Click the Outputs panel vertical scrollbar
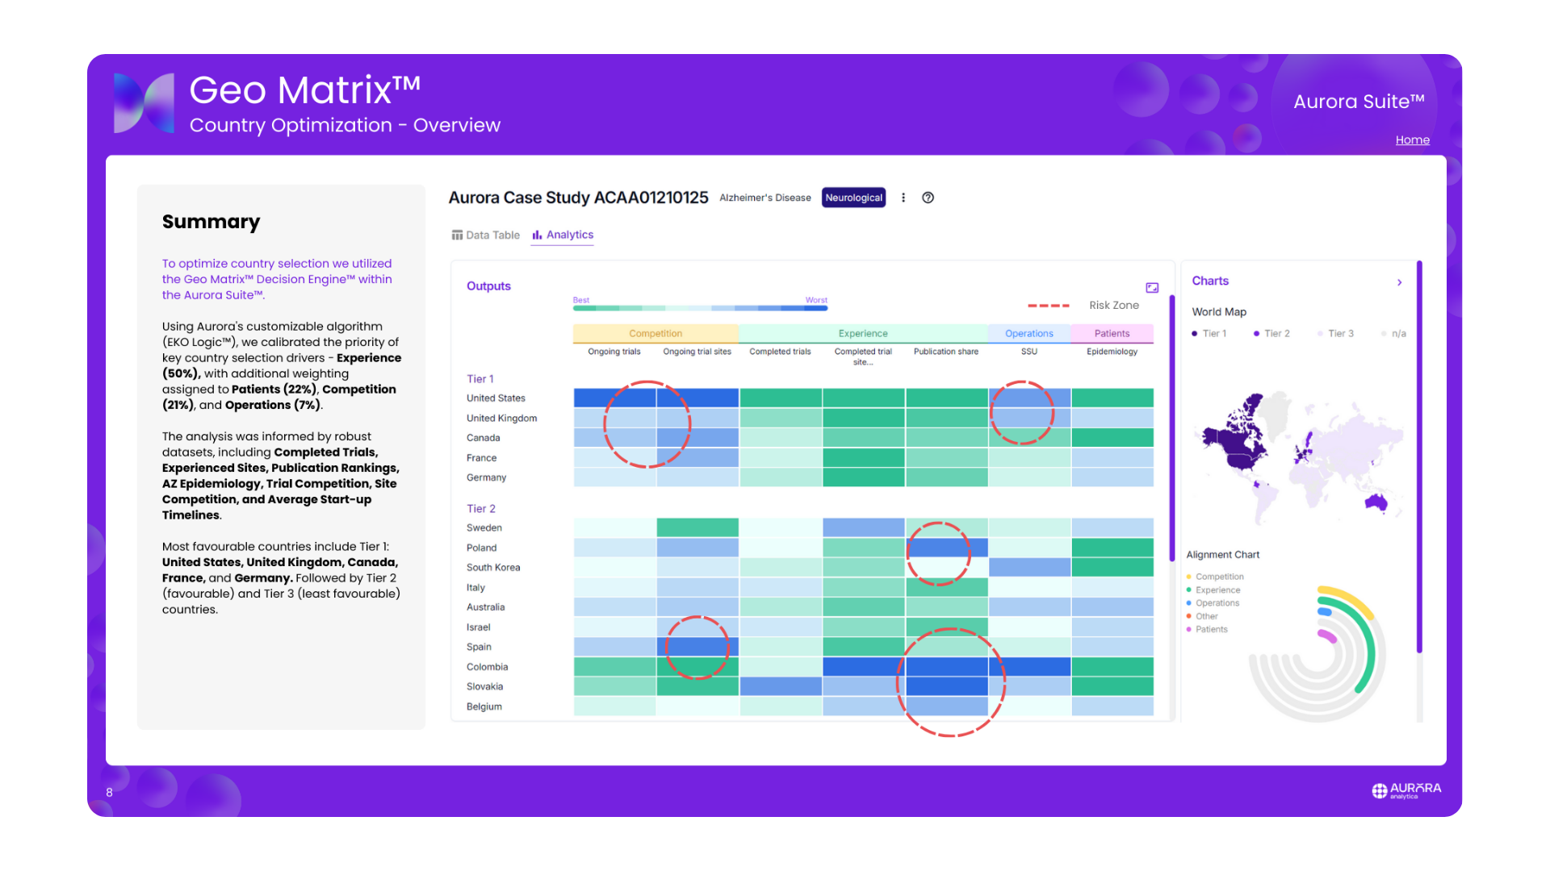 point(1171,428)
